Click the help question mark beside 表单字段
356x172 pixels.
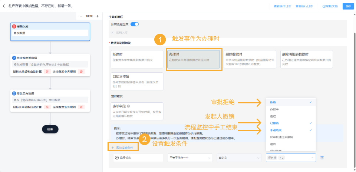(x=129, y=106)
